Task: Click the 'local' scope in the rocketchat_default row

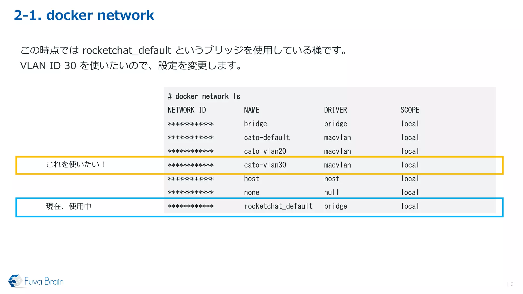Action: coord(410,206)
